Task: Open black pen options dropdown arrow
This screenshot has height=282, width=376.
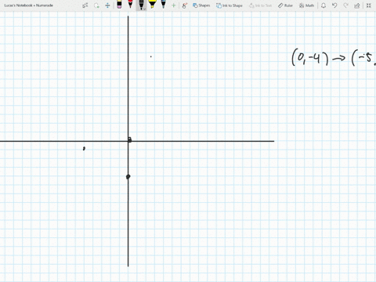Action: (144, 9)
